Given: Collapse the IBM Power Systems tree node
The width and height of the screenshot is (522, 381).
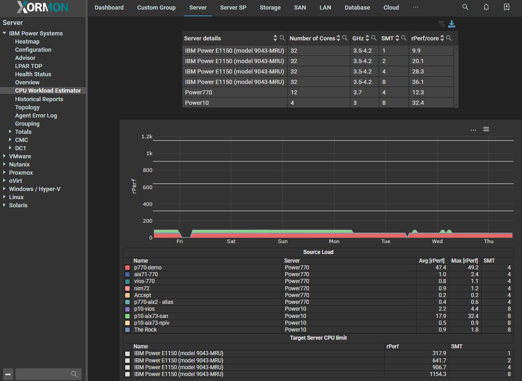Looking at the screenshot, I should (5, 34).
